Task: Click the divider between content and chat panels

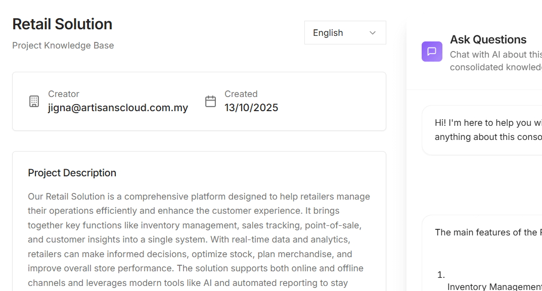Action: (x=406, y=152)
